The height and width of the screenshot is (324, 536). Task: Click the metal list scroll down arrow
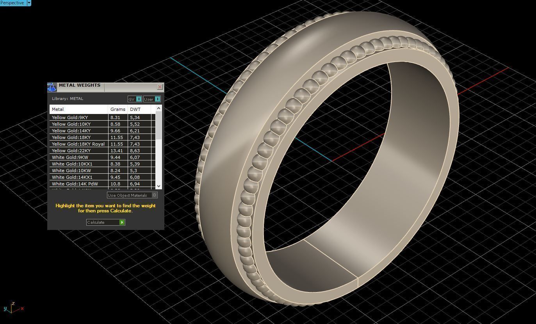(158, 186)
